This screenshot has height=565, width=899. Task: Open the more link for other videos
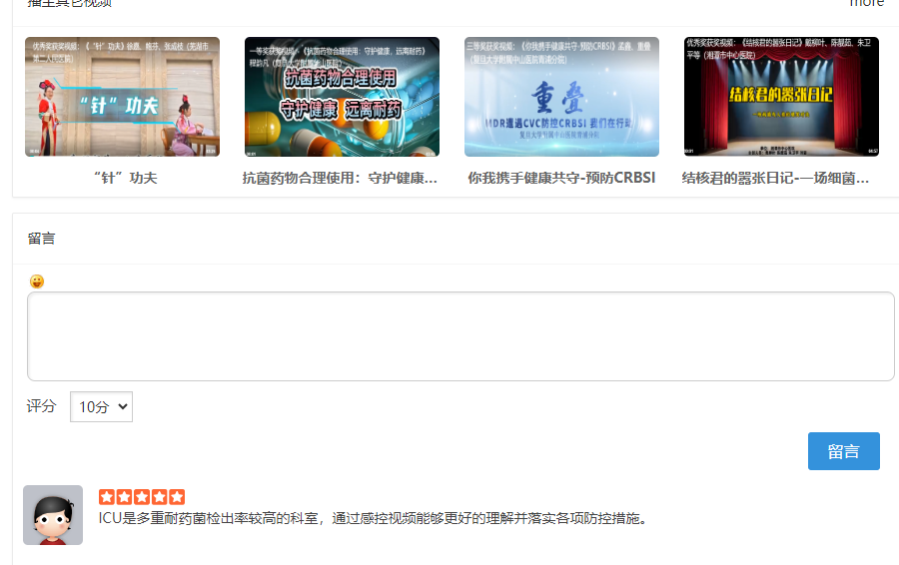pyautogui.click(x=866, y=3)
